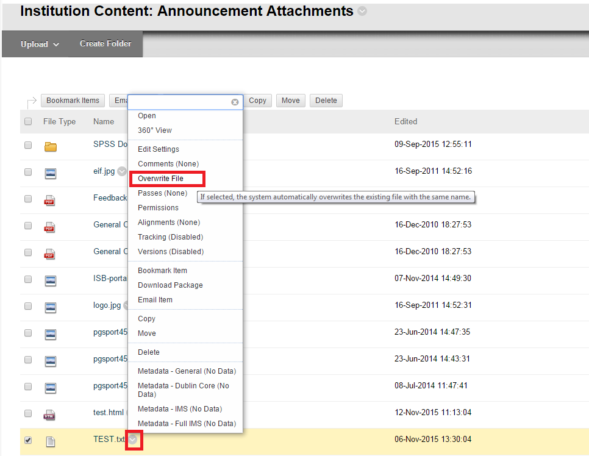
Task: Dismiss the context menu via its X icon
Action: [x=235, y=102]
